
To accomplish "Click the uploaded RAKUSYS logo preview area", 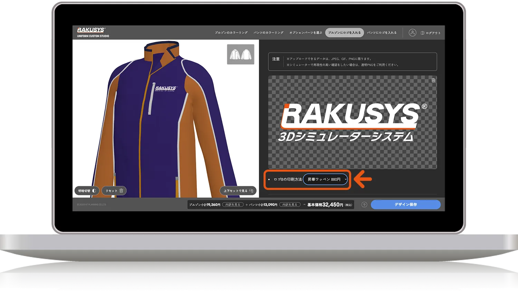I will coord(352,122).
